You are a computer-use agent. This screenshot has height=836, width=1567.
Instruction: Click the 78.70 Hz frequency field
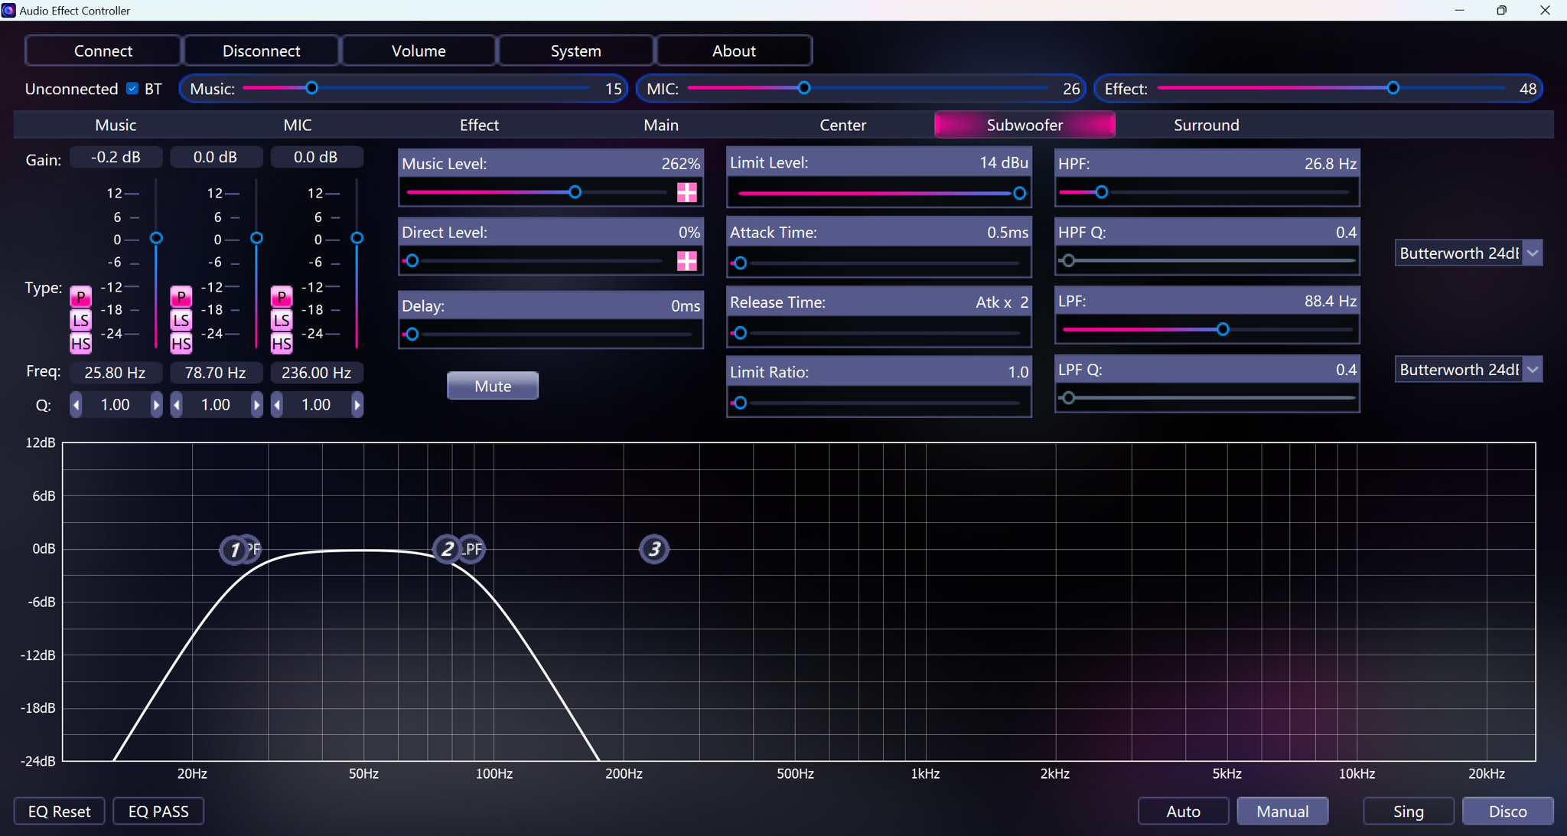[x=216, y=373]
